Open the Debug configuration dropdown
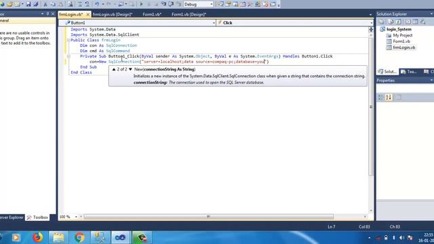 click(199, 4)
